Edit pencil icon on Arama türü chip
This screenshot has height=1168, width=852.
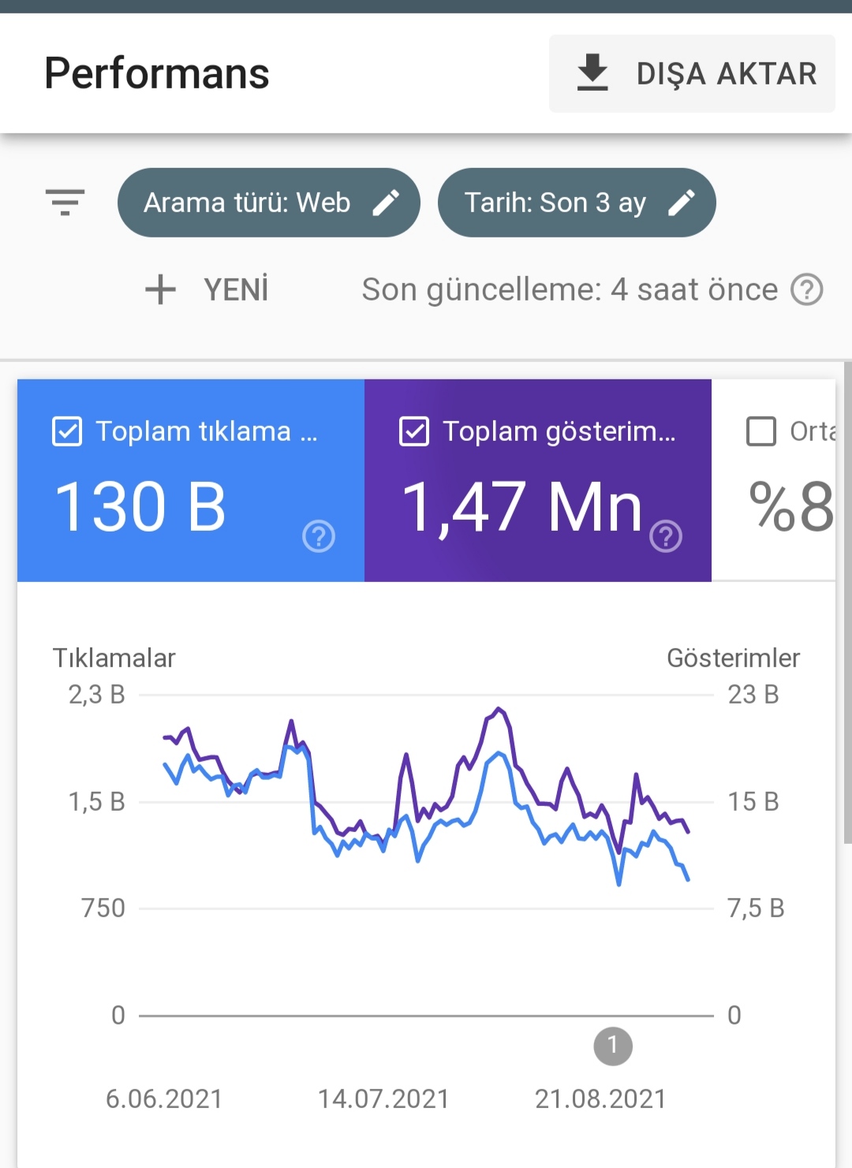click(x=386, y=203)
